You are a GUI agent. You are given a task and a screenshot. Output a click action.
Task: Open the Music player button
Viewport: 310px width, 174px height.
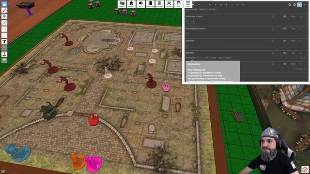point(141,4)
